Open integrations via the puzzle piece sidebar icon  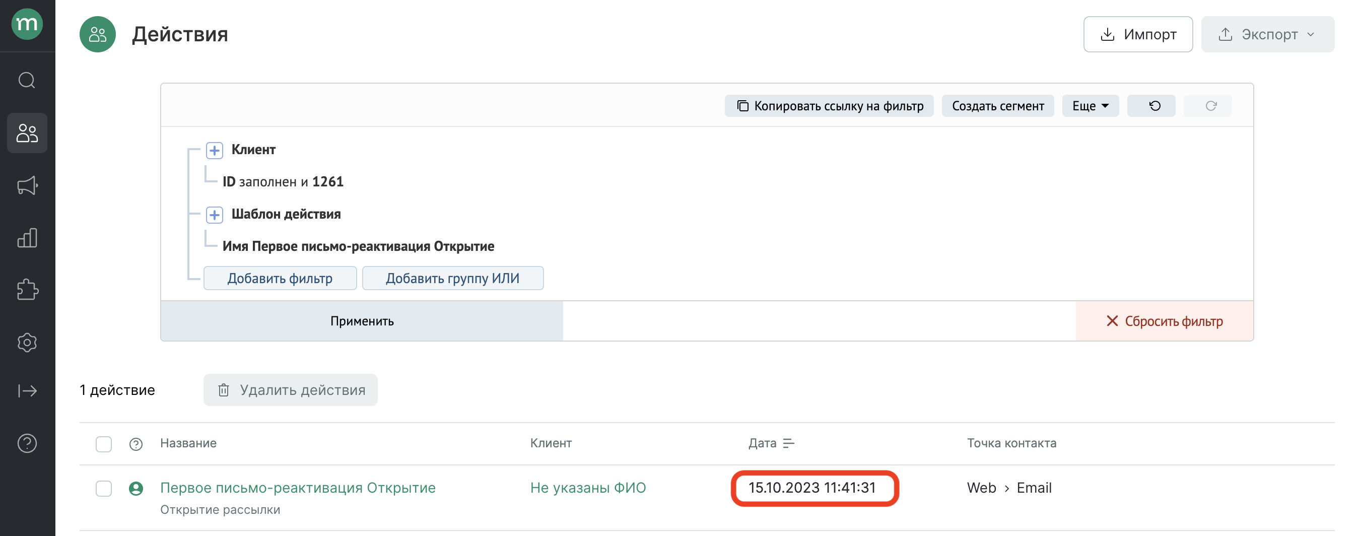pos(27,289)
